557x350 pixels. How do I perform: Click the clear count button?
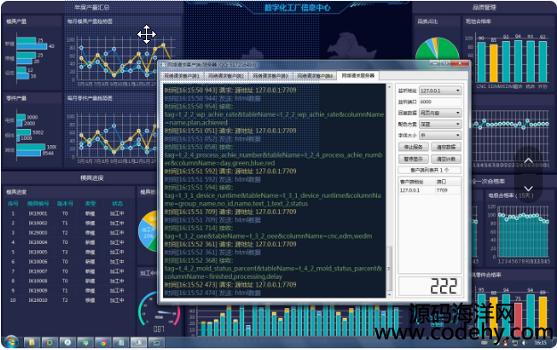[446, 159]
